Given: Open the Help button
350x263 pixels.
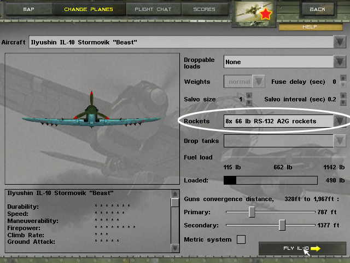Looking at the screenshot, I should coord(311,27).
